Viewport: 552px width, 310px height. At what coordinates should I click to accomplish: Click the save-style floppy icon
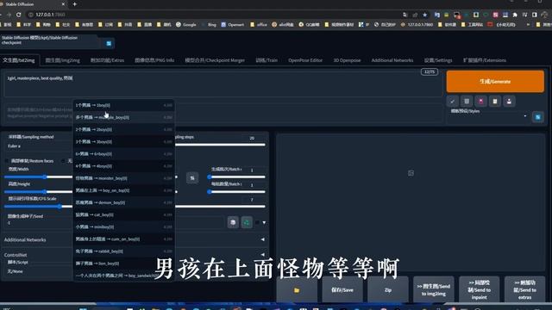tap(509, 102)
